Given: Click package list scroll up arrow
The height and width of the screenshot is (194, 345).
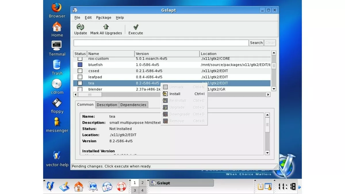Looking at the screenshot, I should (x=274, y=53).
